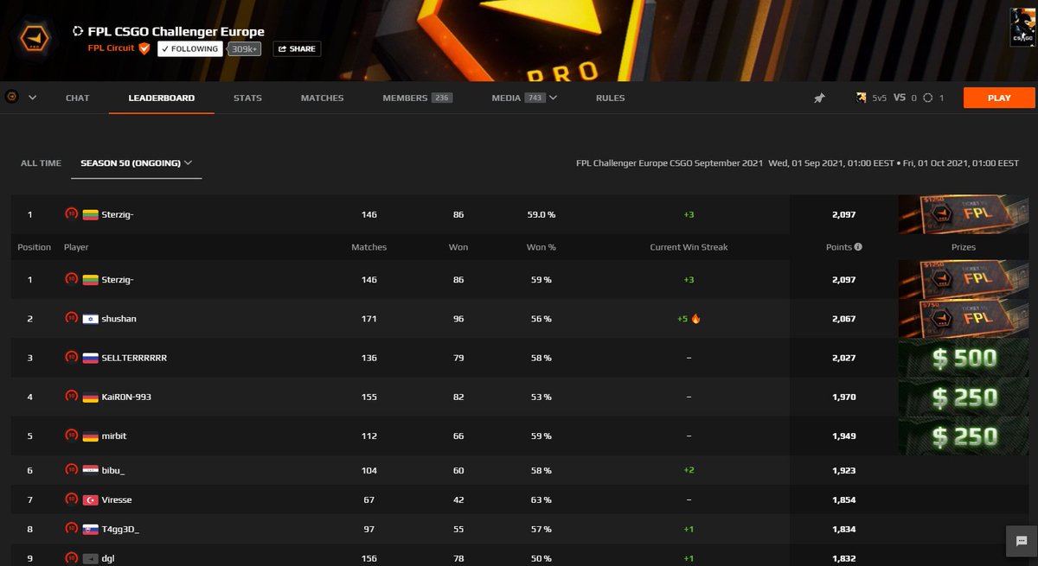The image size is (1038, 566).
Task: Click the Media count badge 743
Action: 535,98
